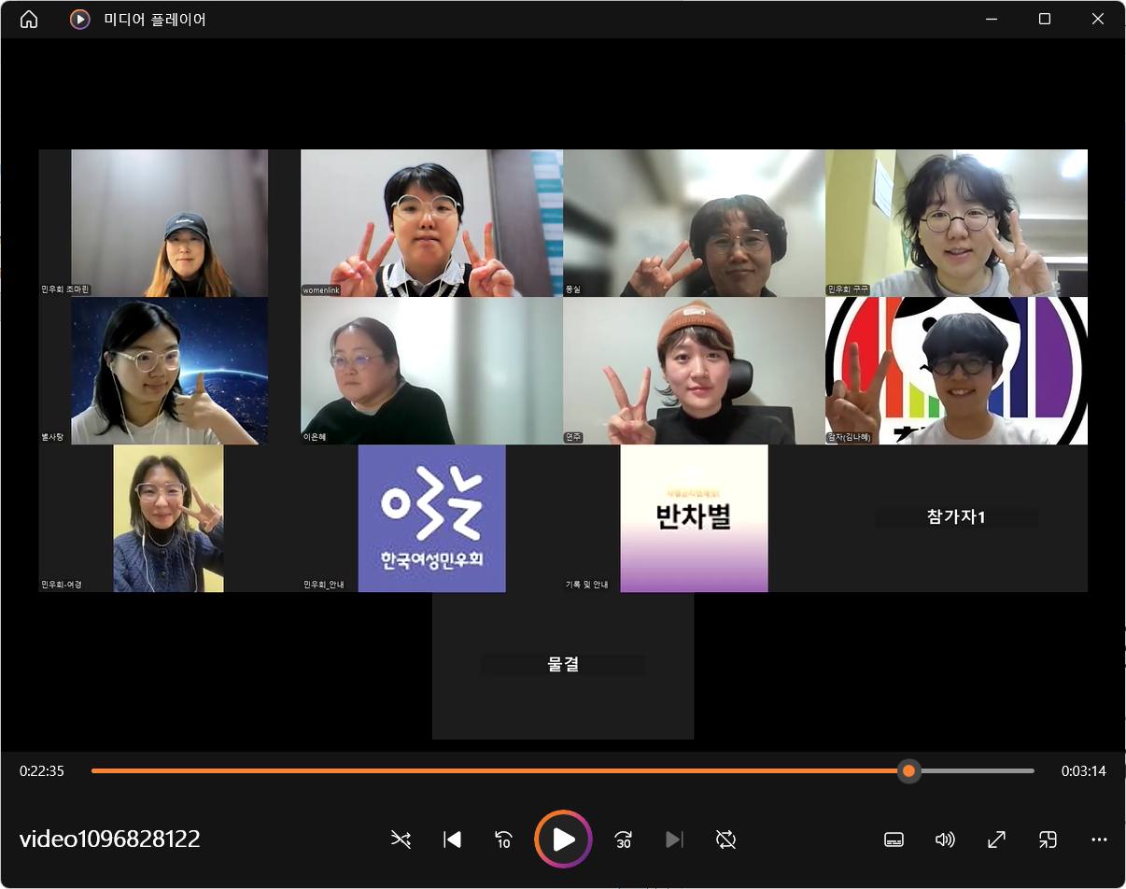Click the 별사탕 name label
Viewport: 1126px width, 889px height.
click(x=52, y=437)
